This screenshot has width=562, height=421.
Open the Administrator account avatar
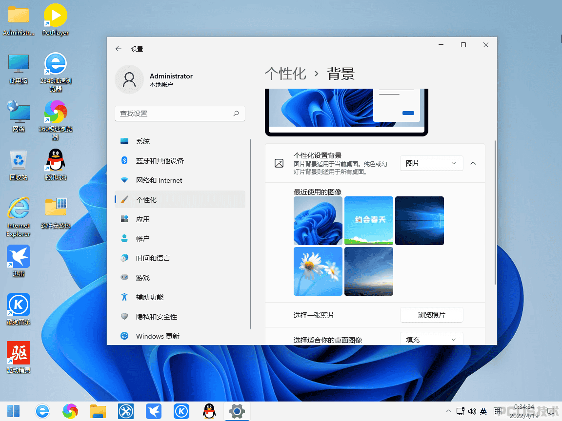[x=129, y=79]
